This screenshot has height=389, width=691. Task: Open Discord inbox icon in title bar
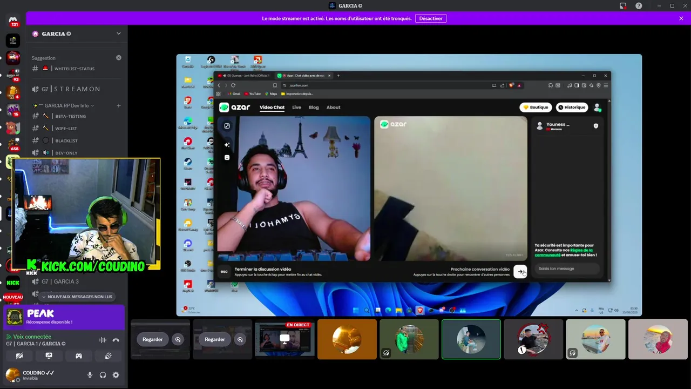(623, 6)
